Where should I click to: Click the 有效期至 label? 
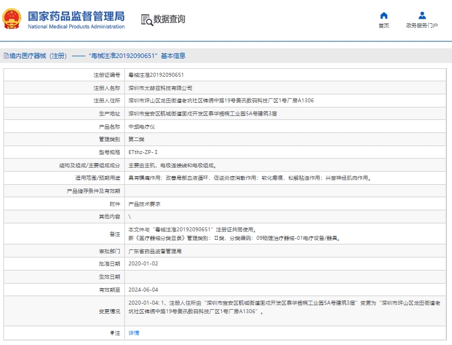(110, 290)
